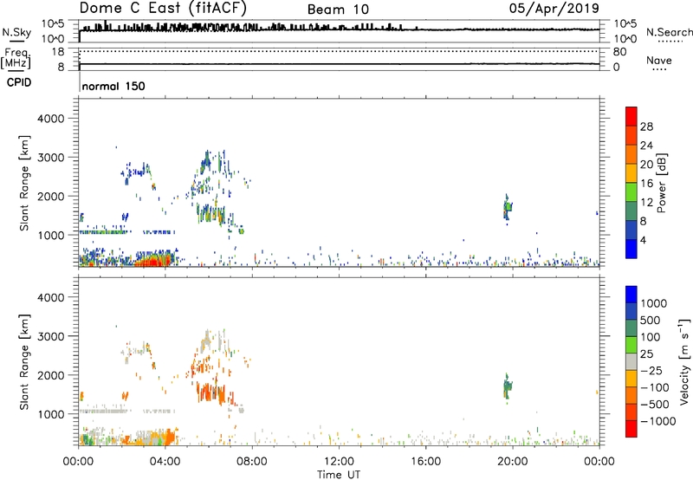Click the red strong echo near 03:30 UT in the power panel
The width and height of the screenshot is (693, 480).
[152, 261]
